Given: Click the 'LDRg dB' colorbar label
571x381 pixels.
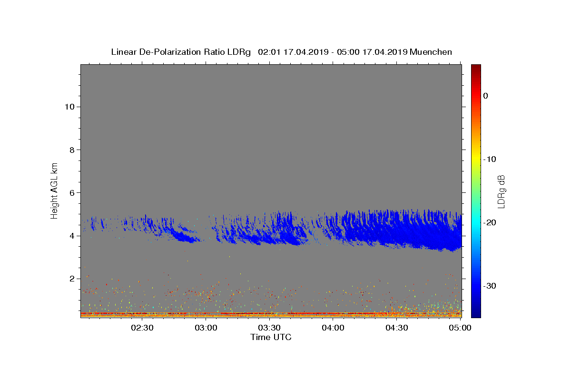Looking at the screenshot, I should [501, 191].
